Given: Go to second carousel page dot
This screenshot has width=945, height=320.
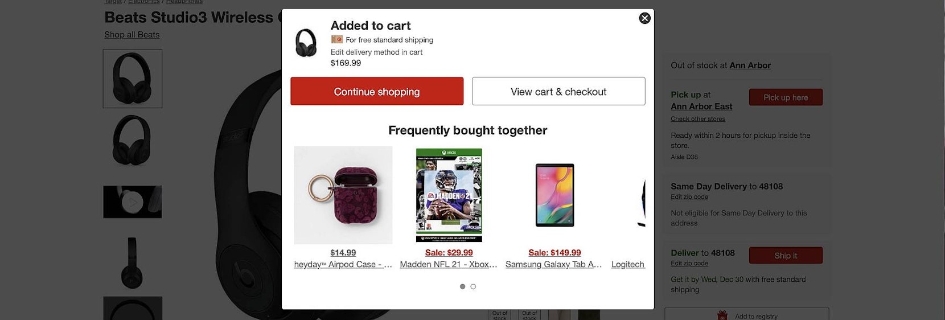Looking at the screenshot, I should [473, 286].
